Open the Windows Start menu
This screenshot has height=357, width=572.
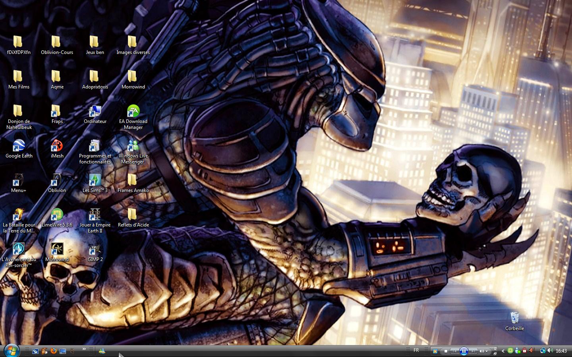(11, 351)
